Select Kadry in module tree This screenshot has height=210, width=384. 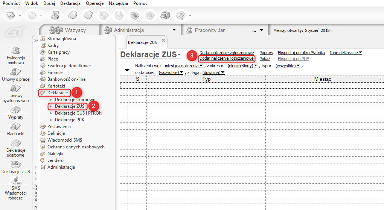coord(53,45)
